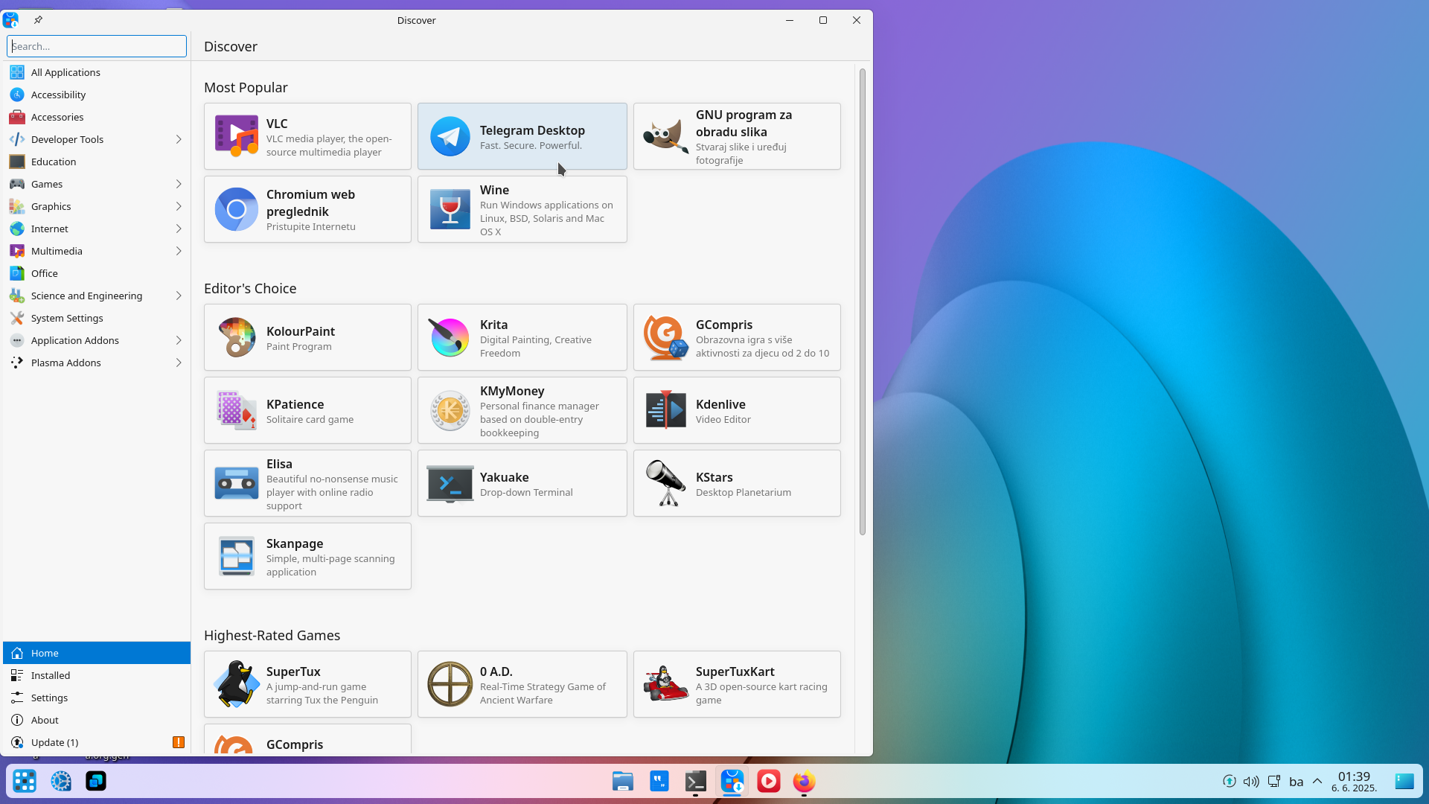This screenshot has width=1429, height=804.
Task: Click the 'ba' keyboard layout indicator
Action: coord(1296,782)
